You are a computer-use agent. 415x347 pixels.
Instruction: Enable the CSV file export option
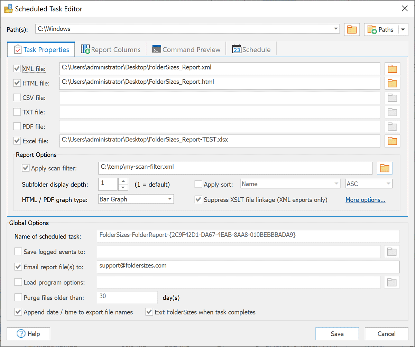17,97
